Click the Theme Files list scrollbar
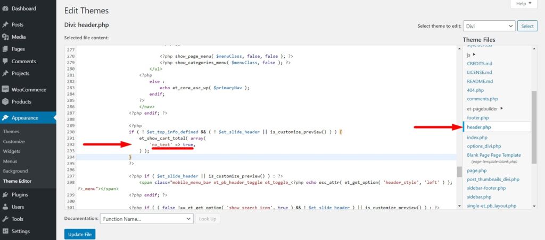This screenshot has width=545, height=240. tap(534, 127)
